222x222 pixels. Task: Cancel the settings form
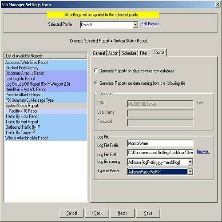coord(71,213)
